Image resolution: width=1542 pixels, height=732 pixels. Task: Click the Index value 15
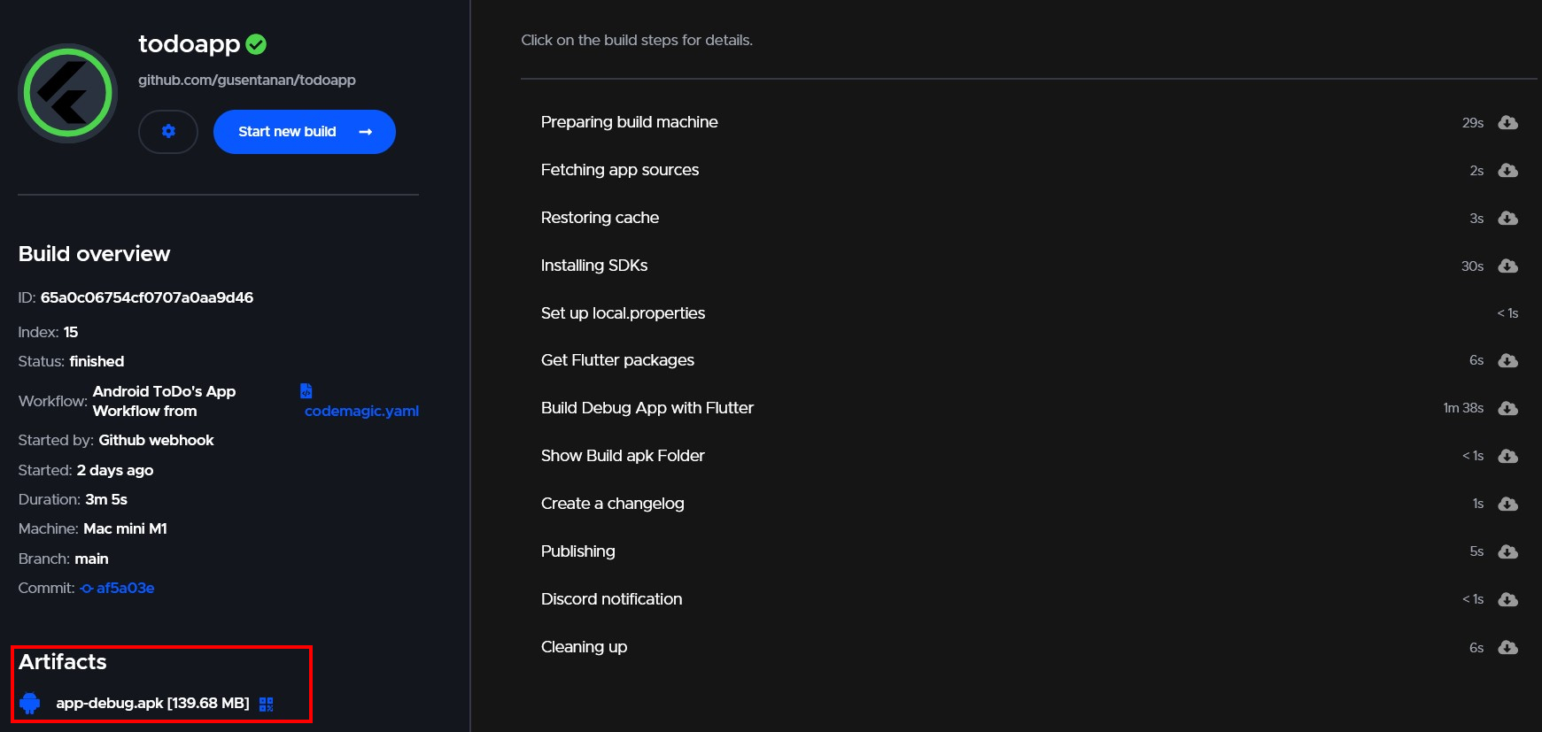click(71, 332)
